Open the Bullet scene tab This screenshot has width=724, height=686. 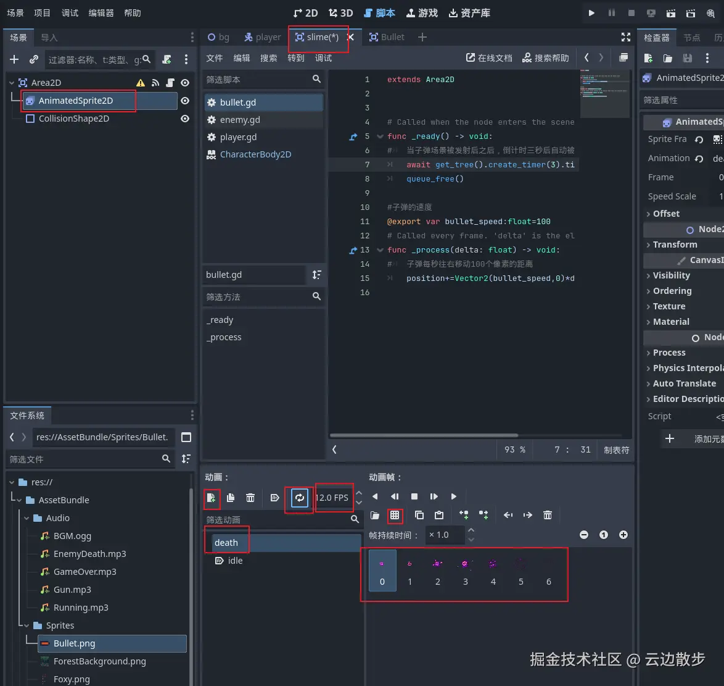[x=387, y=37]
